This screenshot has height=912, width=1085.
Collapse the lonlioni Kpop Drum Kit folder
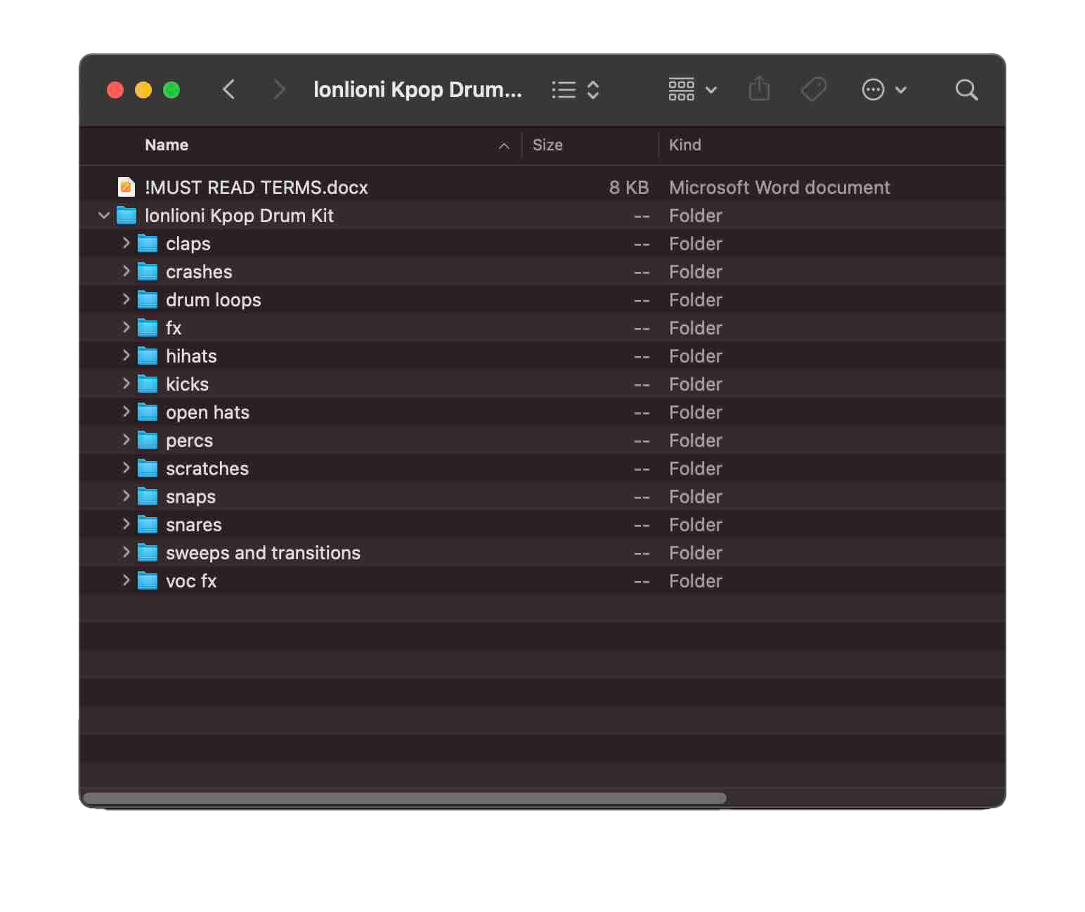pos(104,216)
